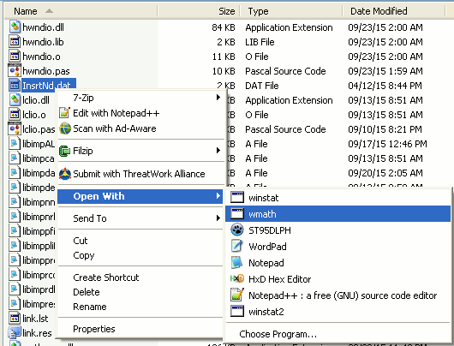Click the libimpnn file icon
The height and width of the screenshot is (346, 454).
15,202
